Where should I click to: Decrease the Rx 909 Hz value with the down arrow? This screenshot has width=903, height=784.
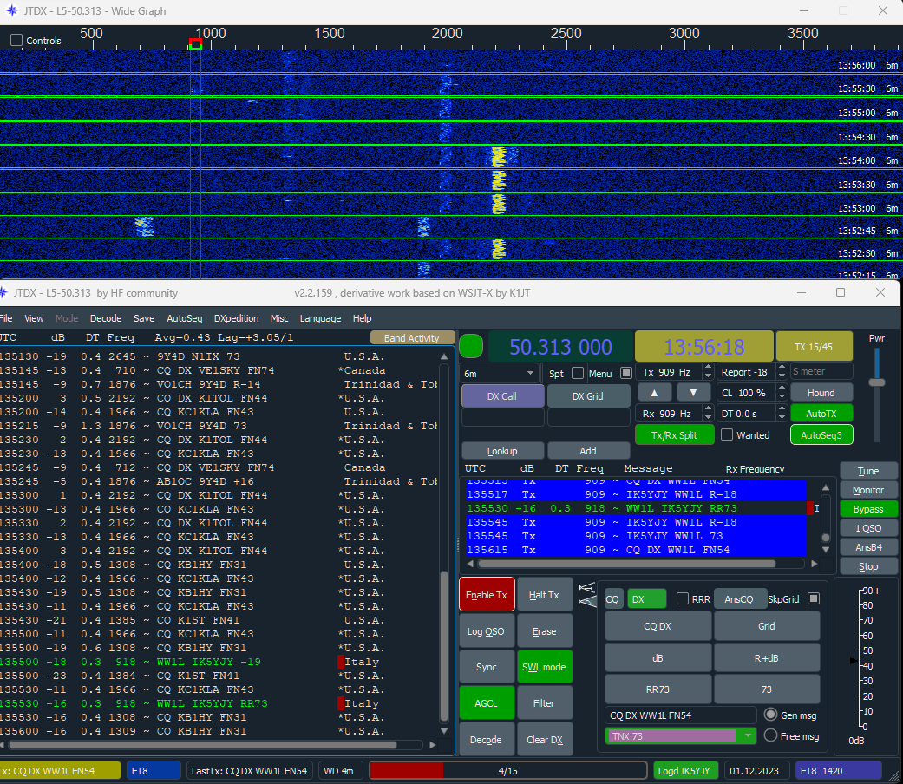pyautogui.click(x=709, y=418)
